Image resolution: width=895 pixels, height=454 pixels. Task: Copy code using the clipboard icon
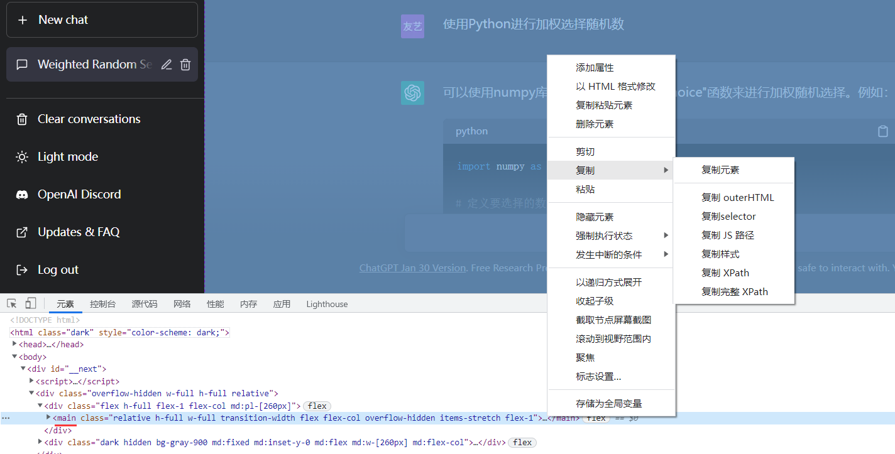tap(883, 131)
